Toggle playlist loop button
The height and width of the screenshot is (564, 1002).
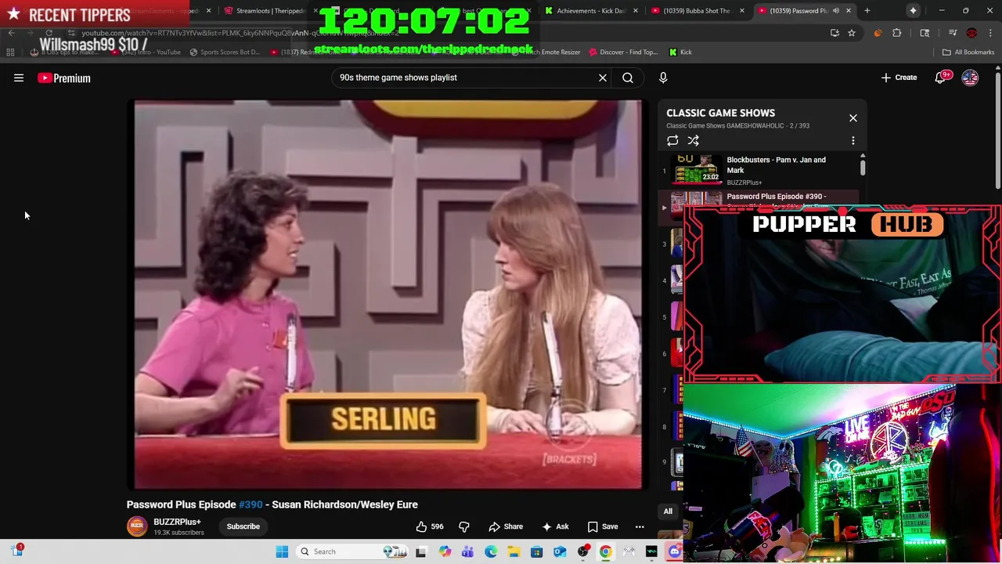tap(672, 141)
